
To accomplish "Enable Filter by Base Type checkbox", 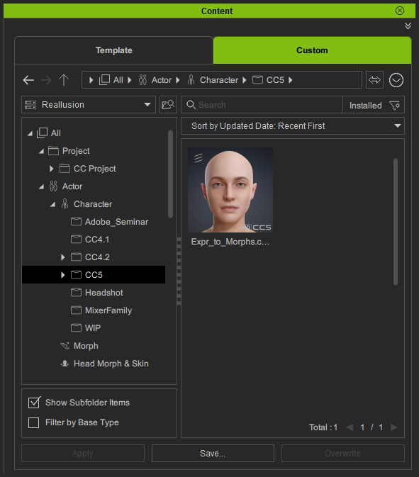I will pyautogui.click(x=33, y=422).
